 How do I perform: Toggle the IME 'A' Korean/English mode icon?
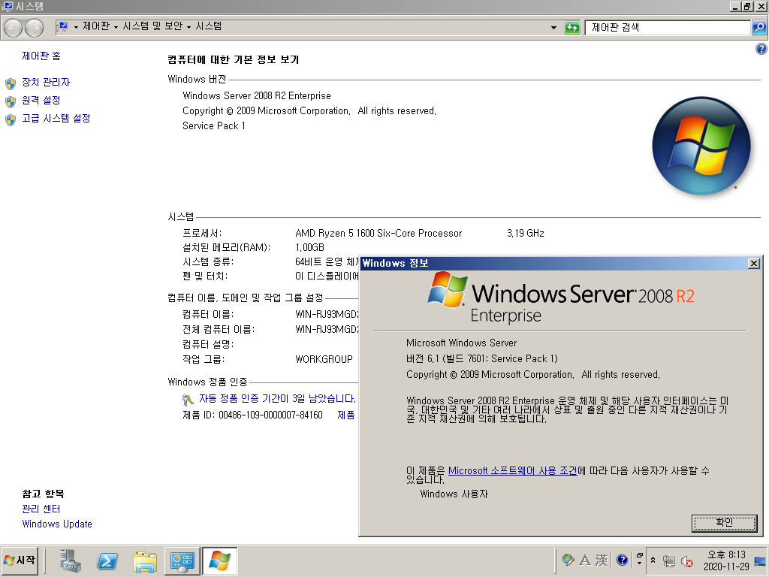(584, 560)
